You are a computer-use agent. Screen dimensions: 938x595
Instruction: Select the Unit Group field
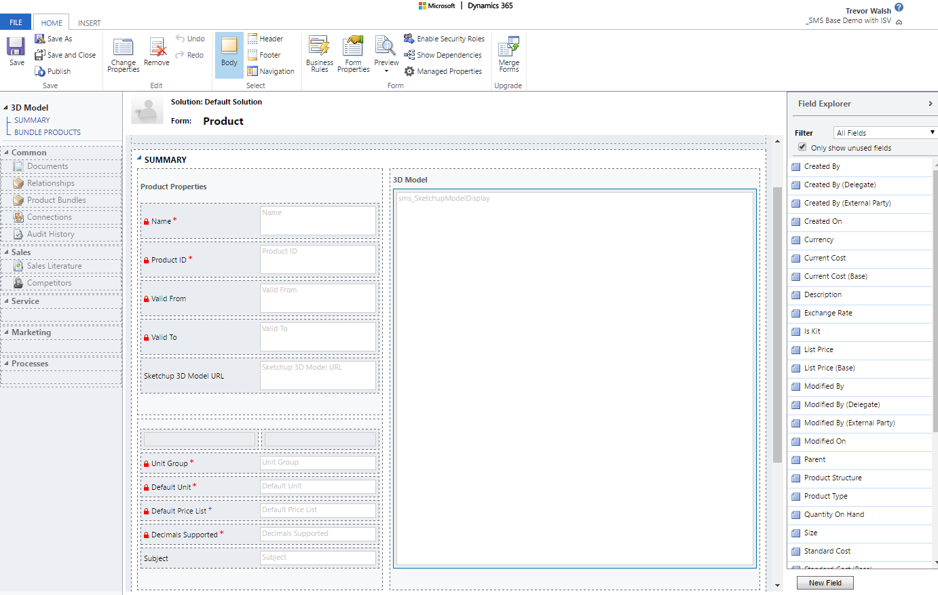click(x=259, y=463)
